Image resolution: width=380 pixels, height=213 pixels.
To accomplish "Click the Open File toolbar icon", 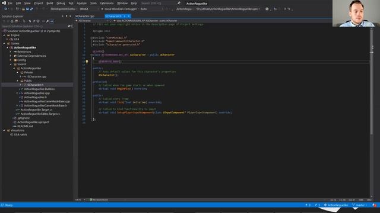I will pos(23,9).
